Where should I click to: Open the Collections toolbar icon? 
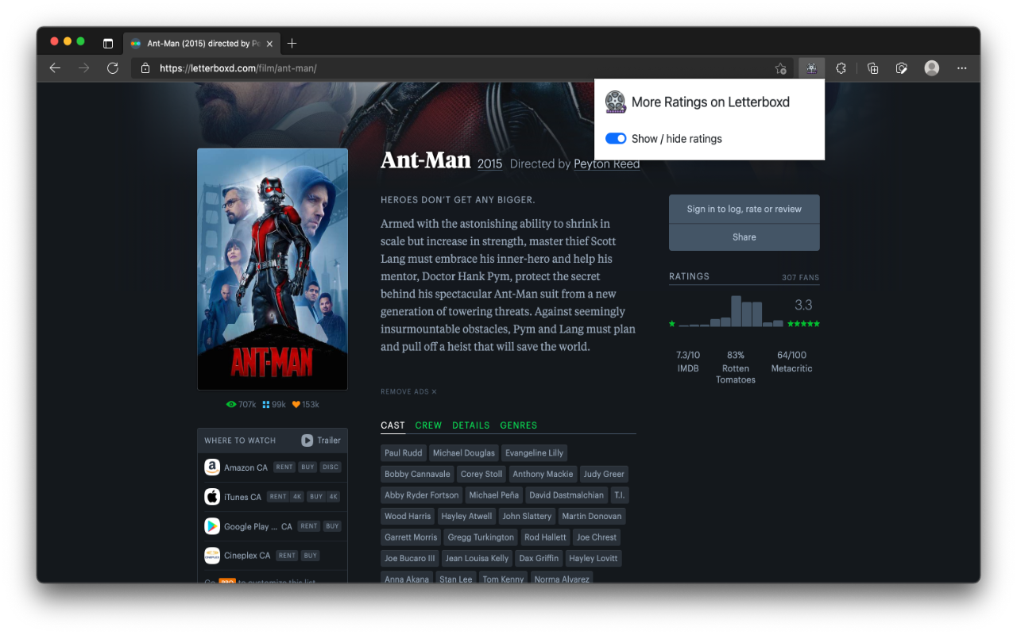[x=872, y=68]
